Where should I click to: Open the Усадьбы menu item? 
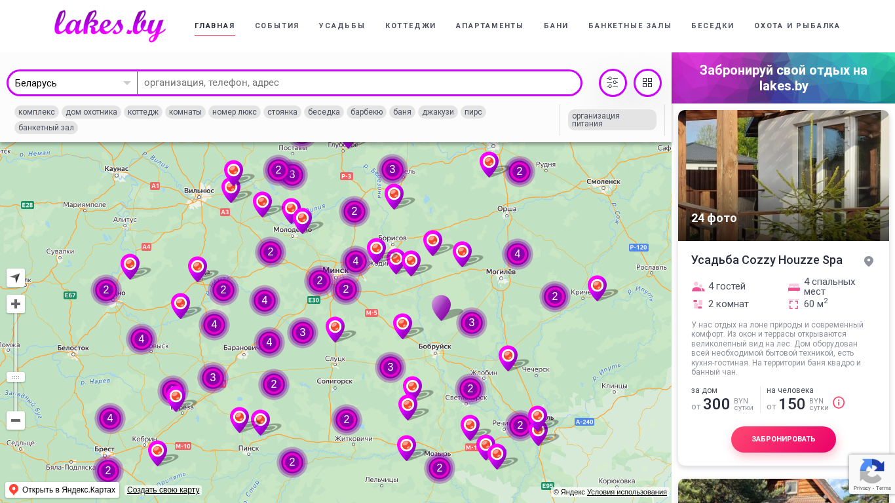tap(342, 26)
